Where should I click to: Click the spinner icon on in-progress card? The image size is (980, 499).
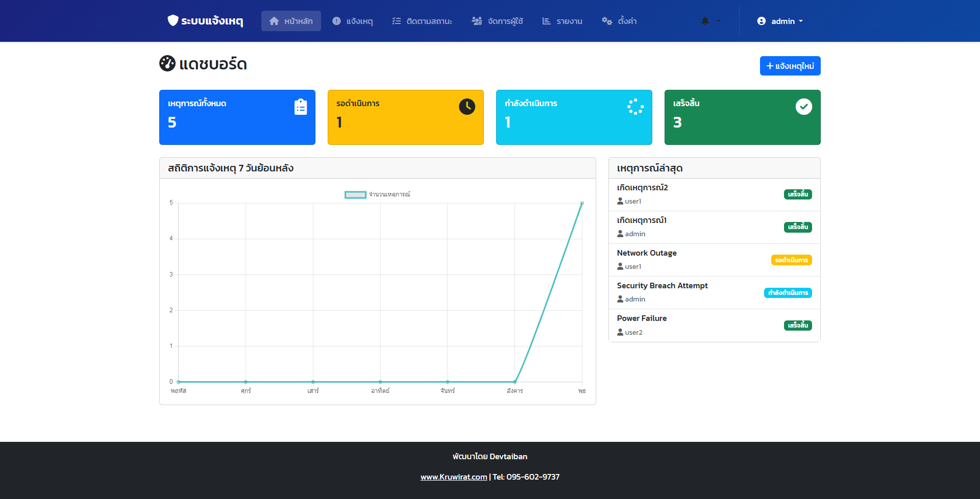pyautogui.click(x=635, y=107)
